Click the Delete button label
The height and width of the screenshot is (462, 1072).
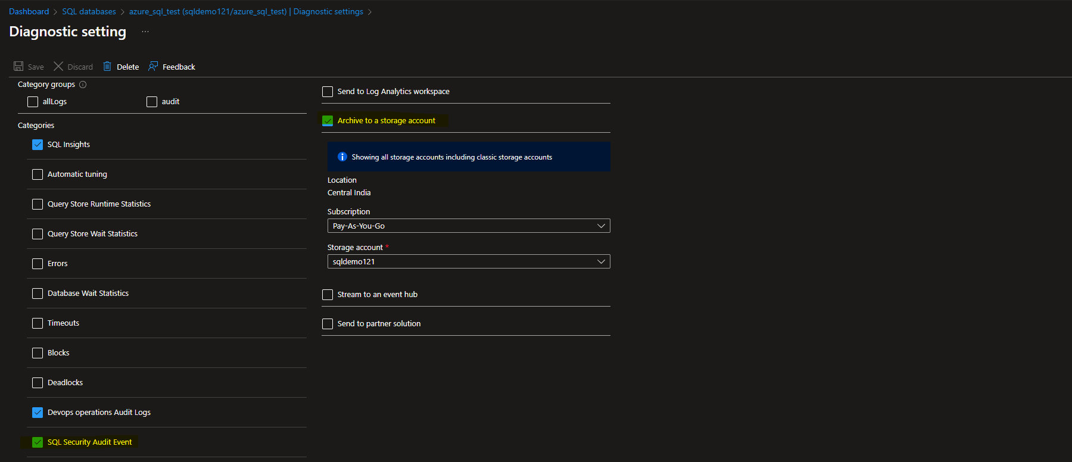(x=127, y=67)
